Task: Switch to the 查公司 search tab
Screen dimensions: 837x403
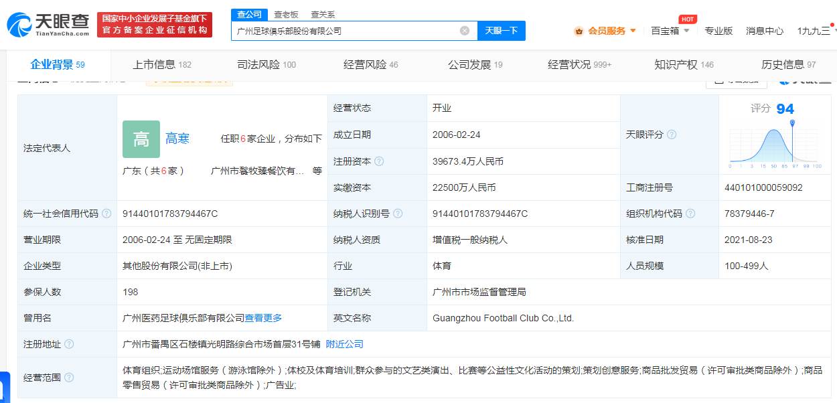Action: (x=250, y=14)
